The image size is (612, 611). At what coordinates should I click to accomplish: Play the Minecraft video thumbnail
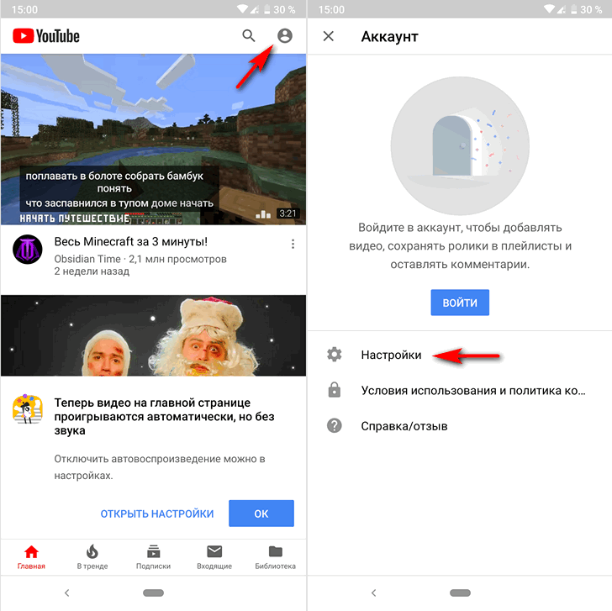tap(153, 140)
